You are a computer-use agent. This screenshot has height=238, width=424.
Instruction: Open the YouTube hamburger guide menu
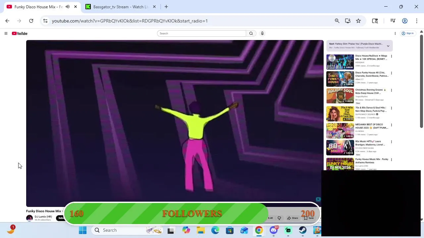click(6, 33)
